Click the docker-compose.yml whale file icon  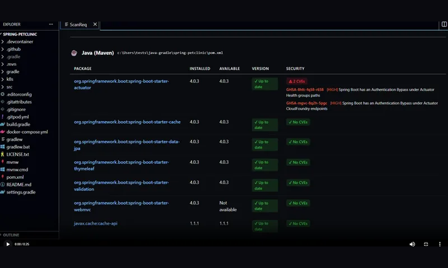click(3, 132)
